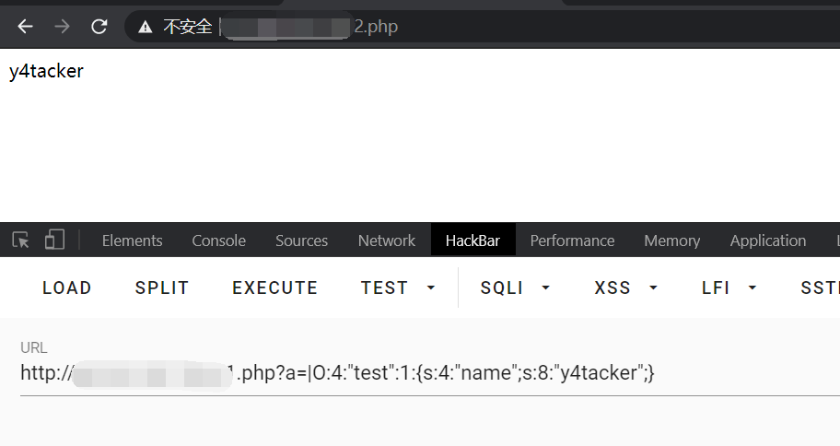Viewport: 840px width, 446px height.
Task: Go to the Application tab
Action: pos(767,241)
